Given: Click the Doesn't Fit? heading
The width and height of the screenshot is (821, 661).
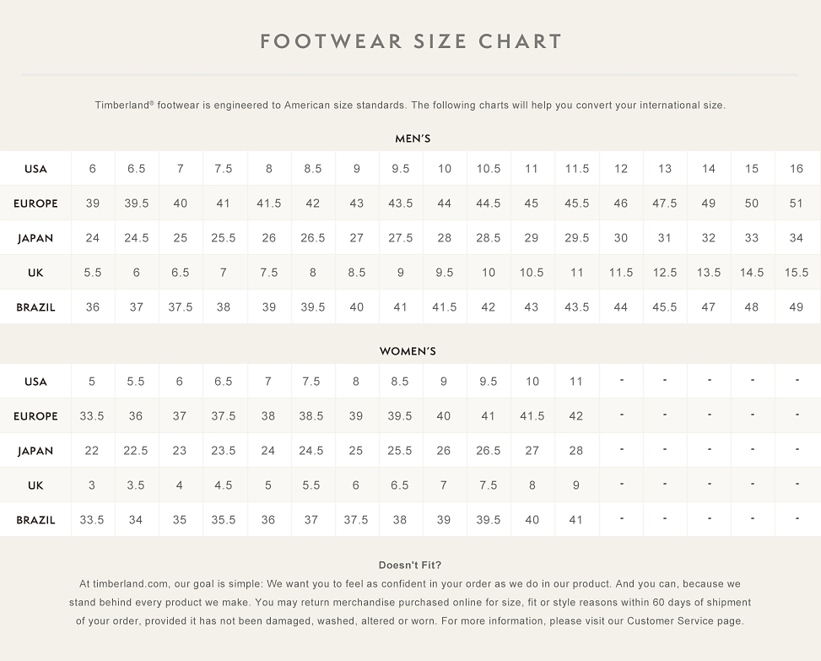Looking at the screenshot, I should [410, 565].
